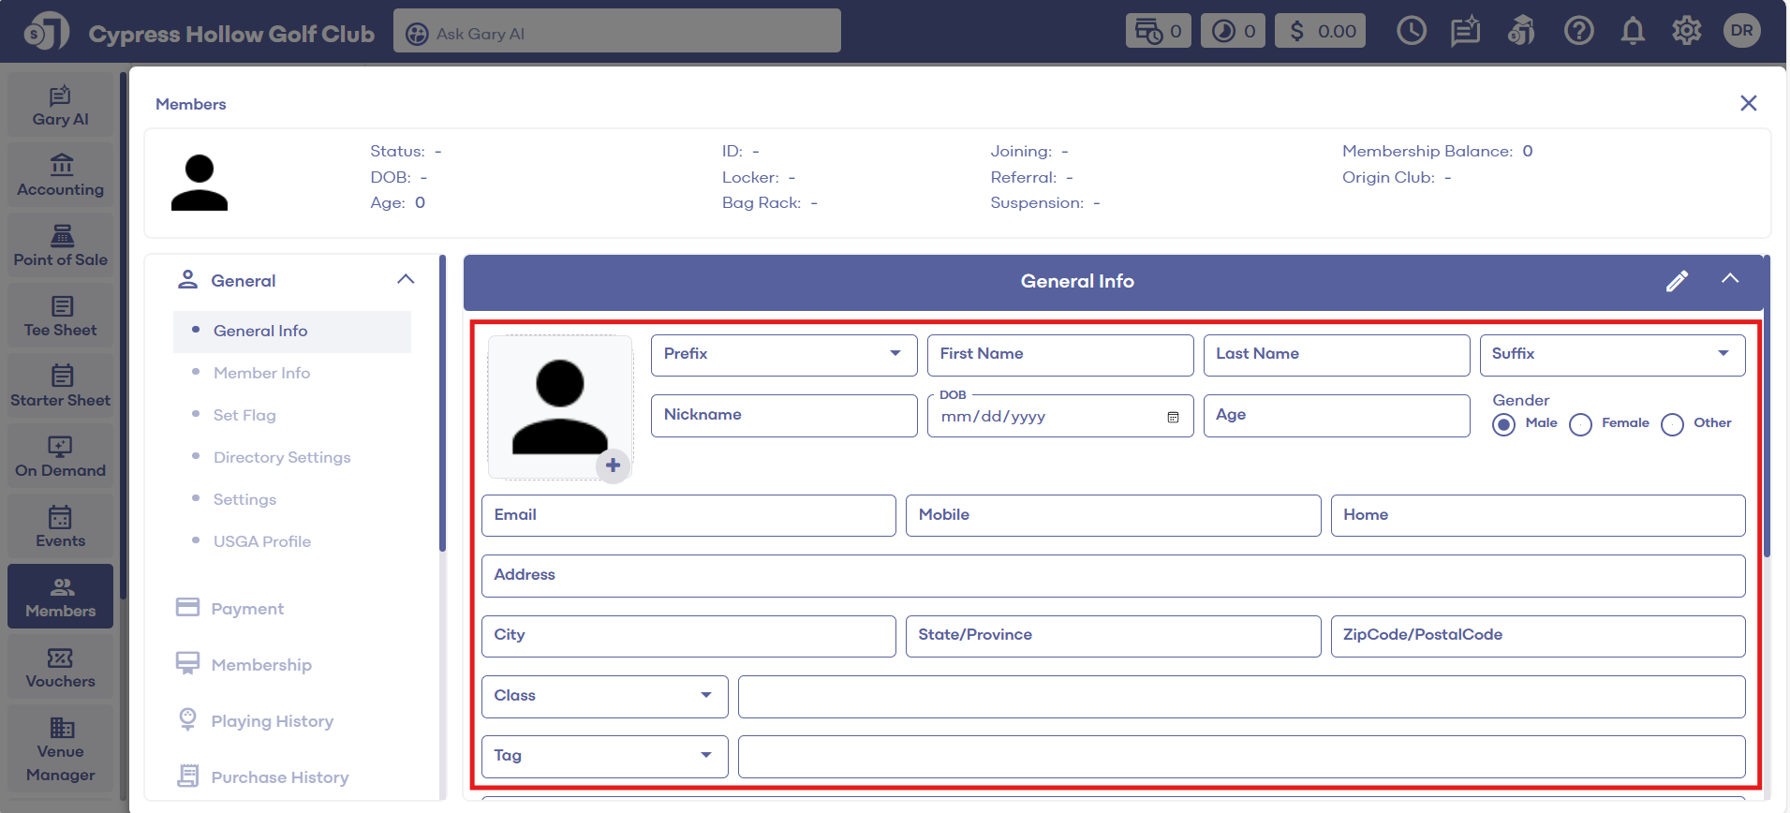The image size is (1790, 813).
Task: Click the plus icon to add photo
Action: click(613, 466)
